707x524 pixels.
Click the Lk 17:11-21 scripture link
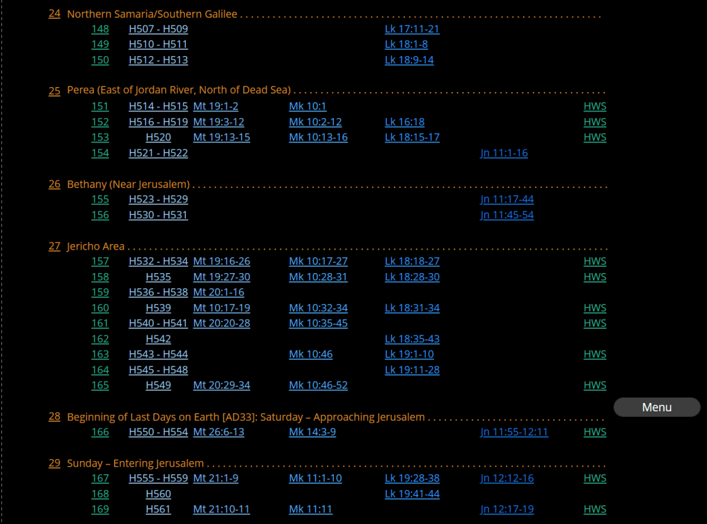coord(412,29)
